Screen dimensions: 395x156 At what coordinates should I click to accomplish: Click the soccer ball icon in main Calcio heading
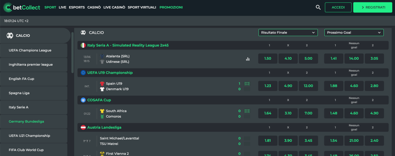click(x=83, y=33)
